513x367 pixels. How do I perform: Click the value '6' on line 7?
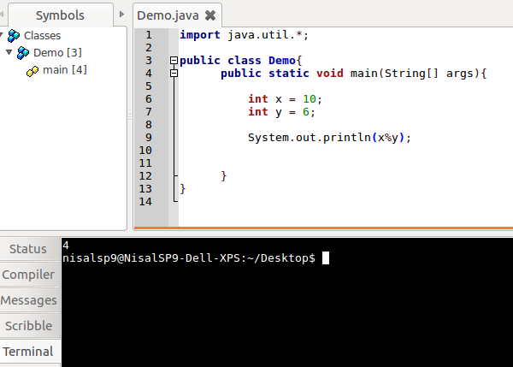306,111
